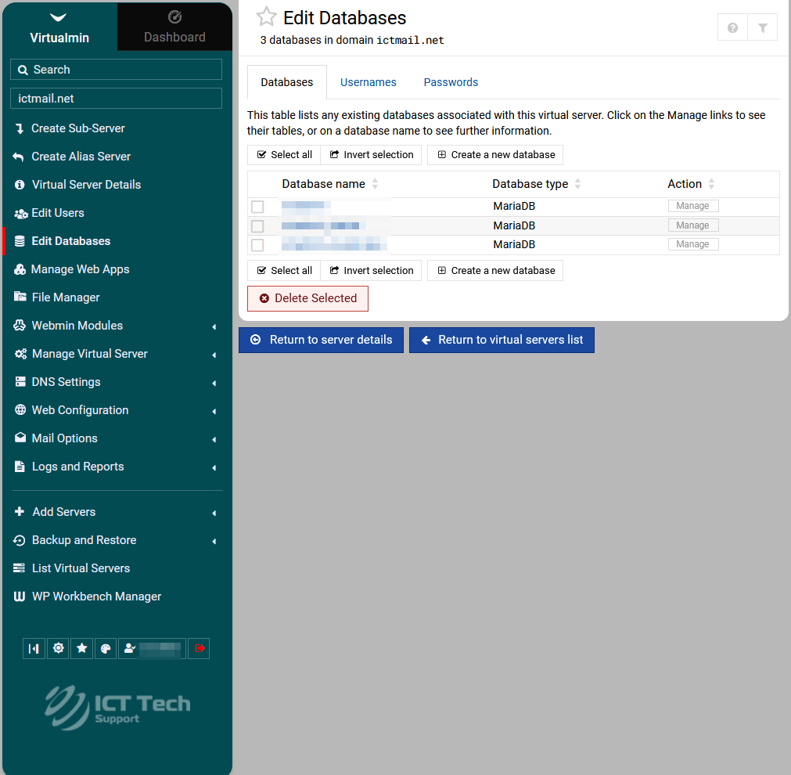The image size is (791, 775).
Task: Open the palette theme icon
Action: pyautogui.click(x=106, y=649)
